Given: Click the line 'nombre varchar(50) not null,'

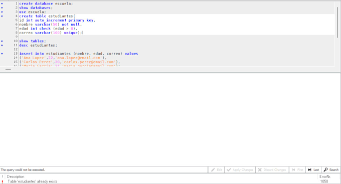Looking at the screenshot, I should point(51,25).
